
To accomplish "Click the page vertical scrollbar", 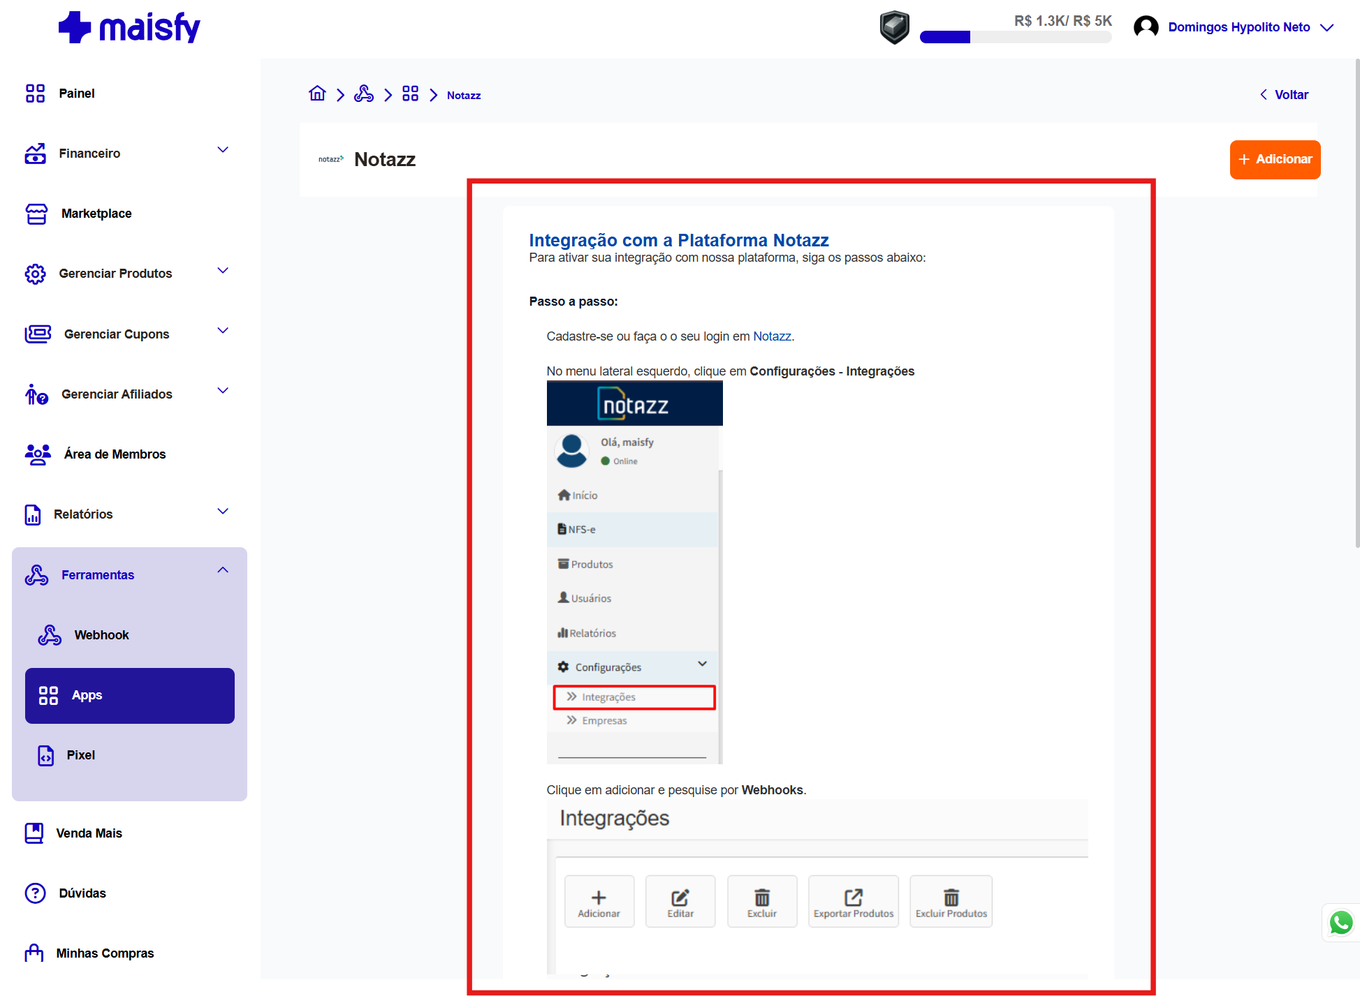I will [x=1357, y=304].
